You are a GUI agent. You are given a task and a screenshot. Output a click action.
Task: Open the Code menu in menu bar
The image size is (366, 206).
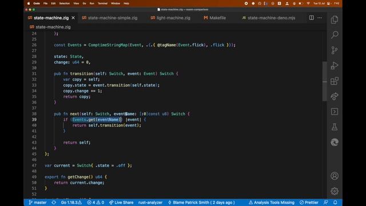coord(37,3)
